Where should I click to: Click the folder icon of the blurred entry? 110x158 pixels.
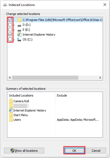[x=11, y=106]
